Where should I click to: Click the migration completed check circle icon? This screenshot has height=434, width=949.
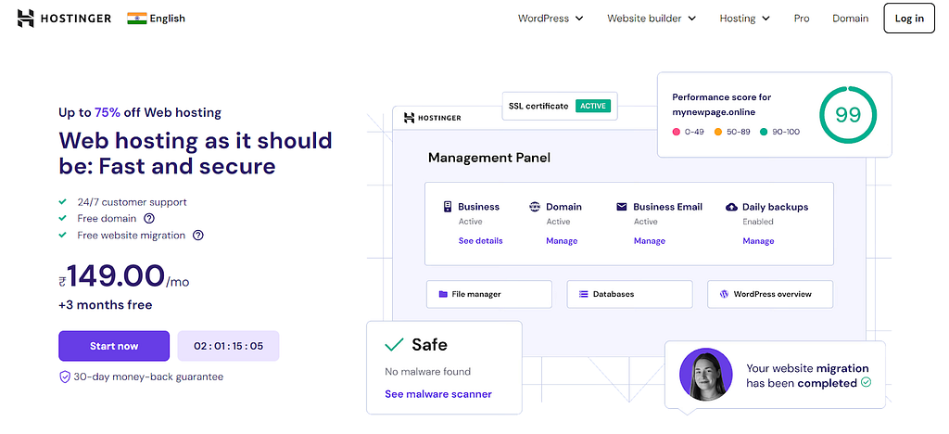[x=867, y=383]
